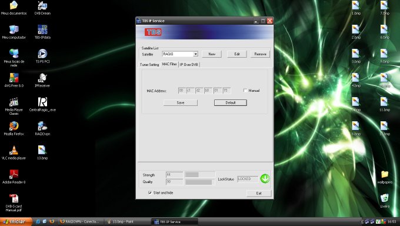
Task: Select the RAGIOvpn desktop icon
Action: pos(42,128)
